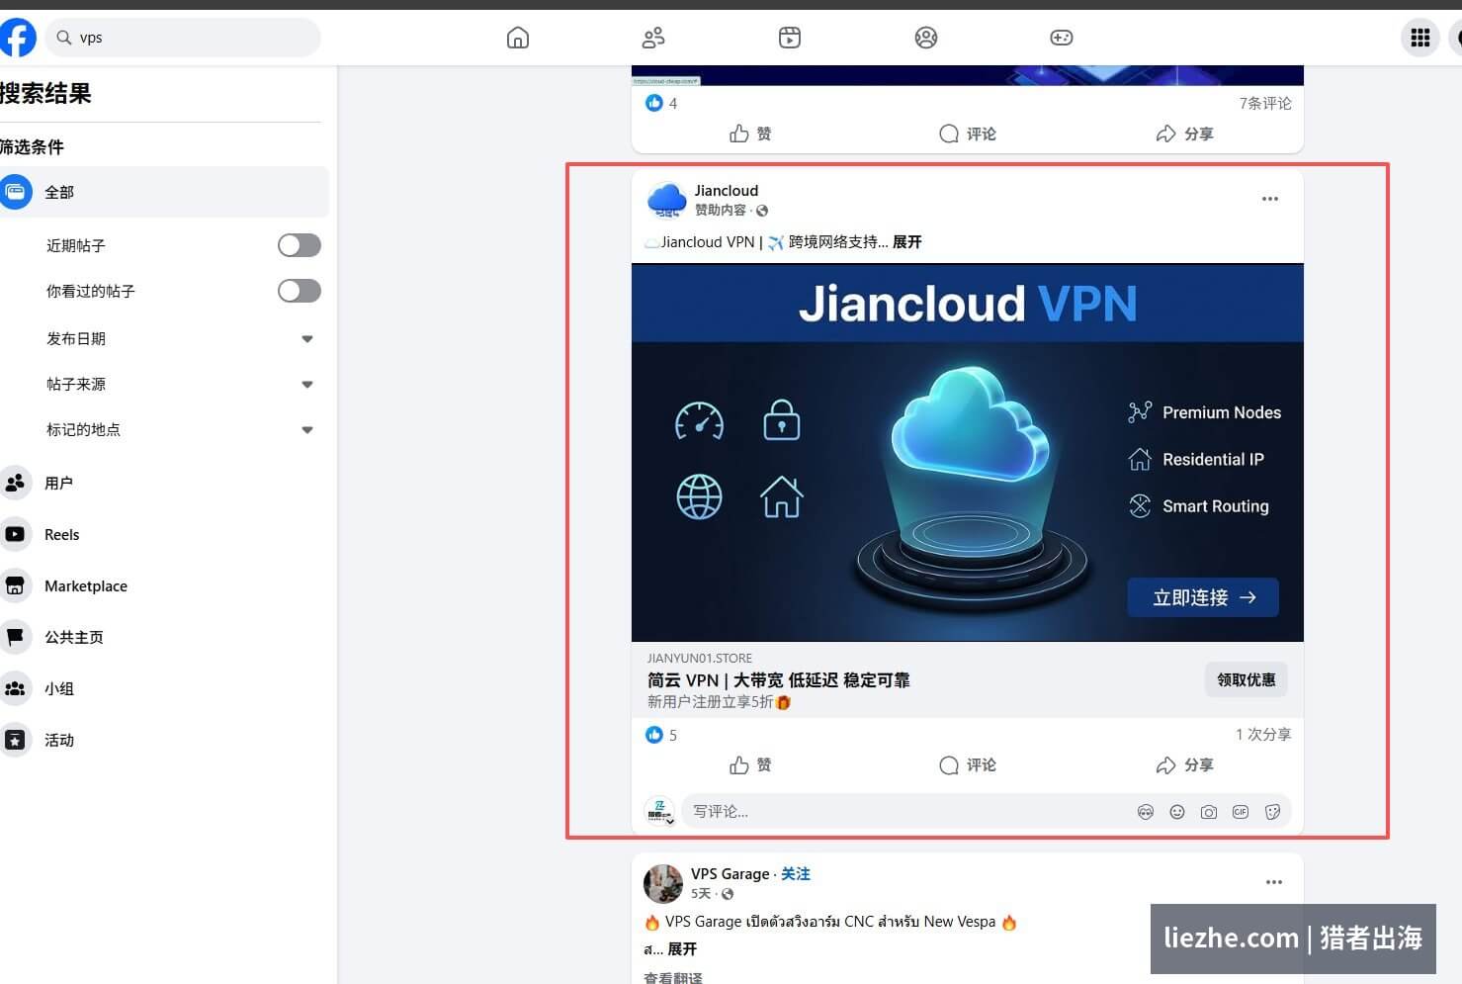Expand the 发布日期 dropdown
Image resolution: width=1462 pixels, height=984 pixels.
point(307,338)
